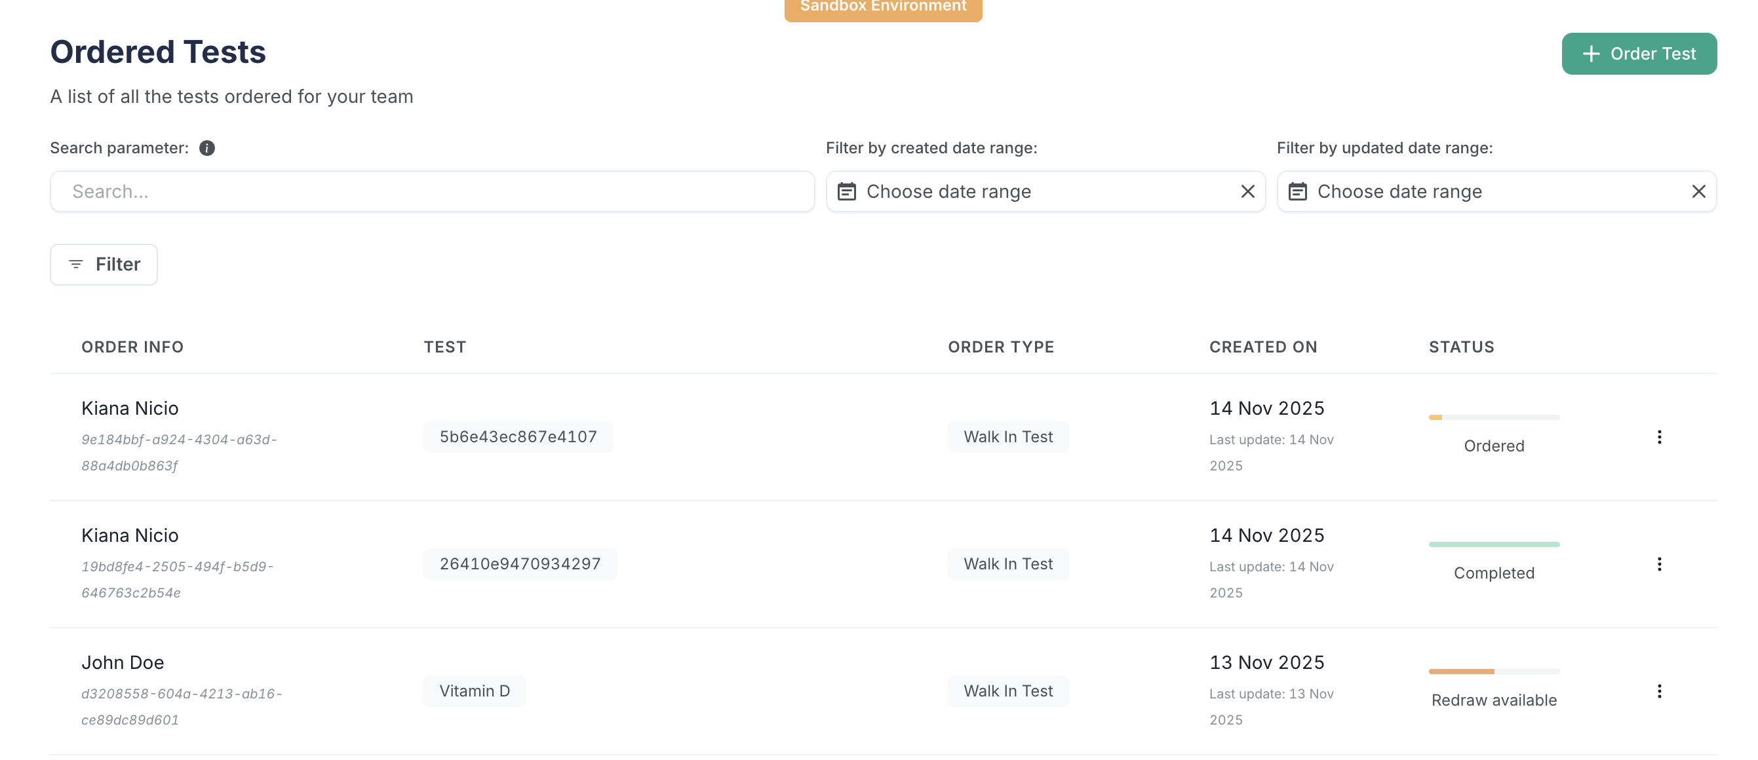1758x760 pixels.
Task: Clear the updated date range filter
Action: click(1698, 192)
